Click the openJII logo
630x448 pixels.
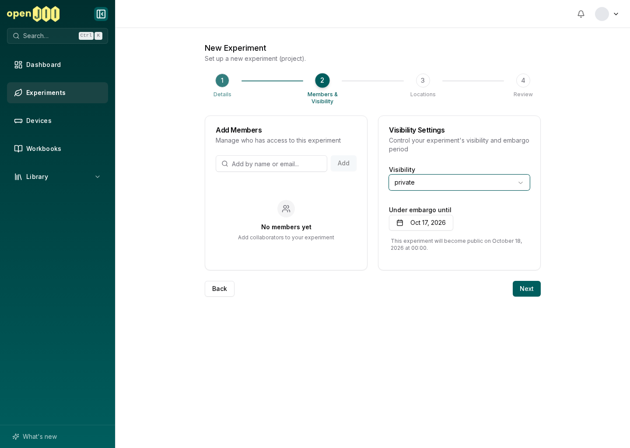pos(33,14)
